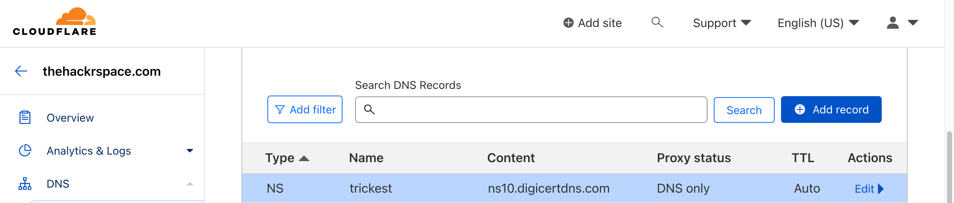Viewport: 954px width, 203px height.
Task: Click the back arrow beside thehackrspace.com
Action: click(21, 71)
